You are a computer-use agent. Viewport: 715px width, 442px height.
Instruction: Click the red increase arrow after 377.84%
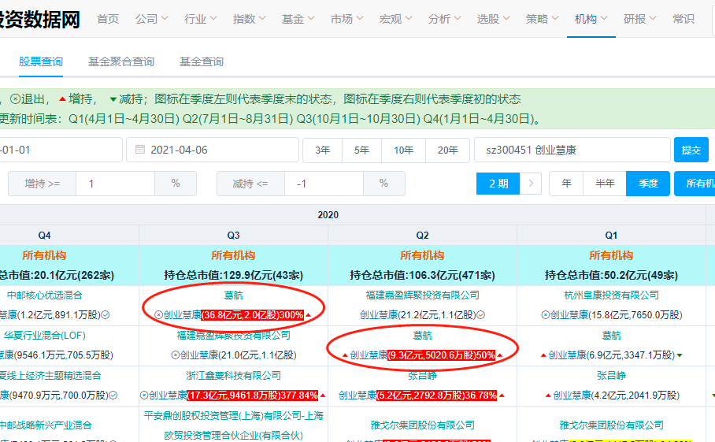click(323, 395)
